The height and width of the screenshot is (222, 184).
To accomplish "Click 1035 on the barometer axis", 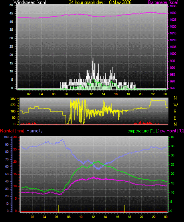I will [x=173, y=6].
